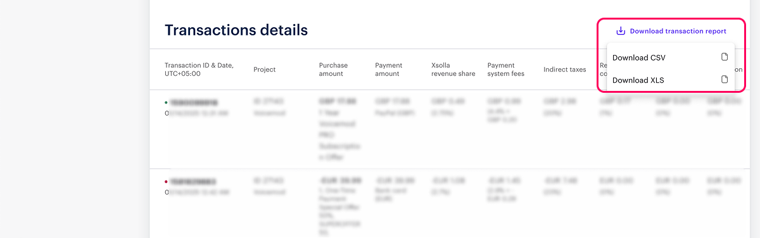Click the file icon next to Download XLS
Image resolution: width=760 pixels, height=238 pixels.
click(725, 80)
